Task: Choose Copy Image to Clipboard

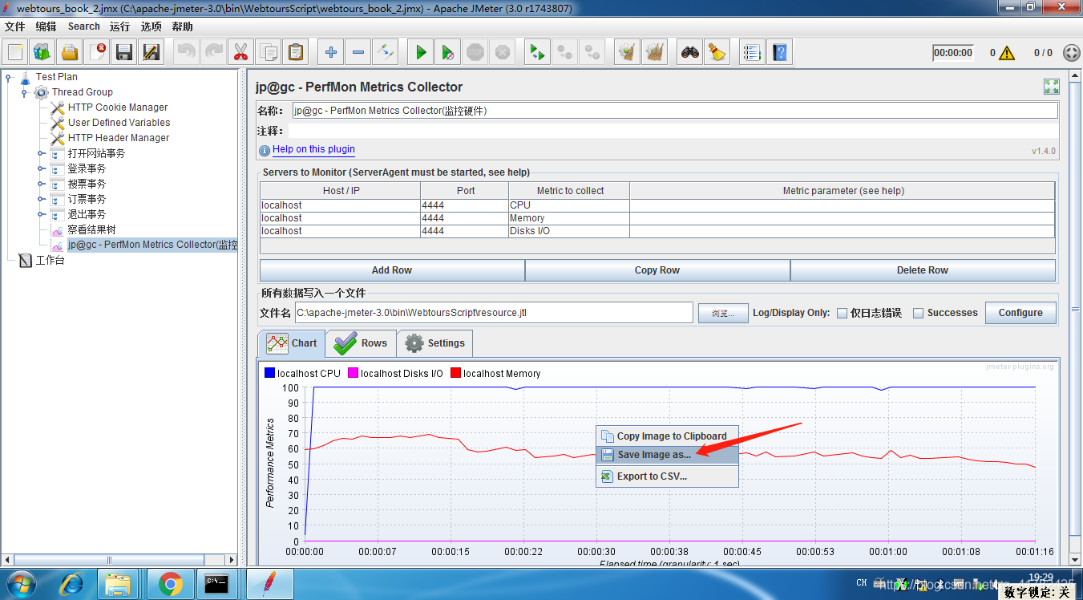Action: click(667, 436)
